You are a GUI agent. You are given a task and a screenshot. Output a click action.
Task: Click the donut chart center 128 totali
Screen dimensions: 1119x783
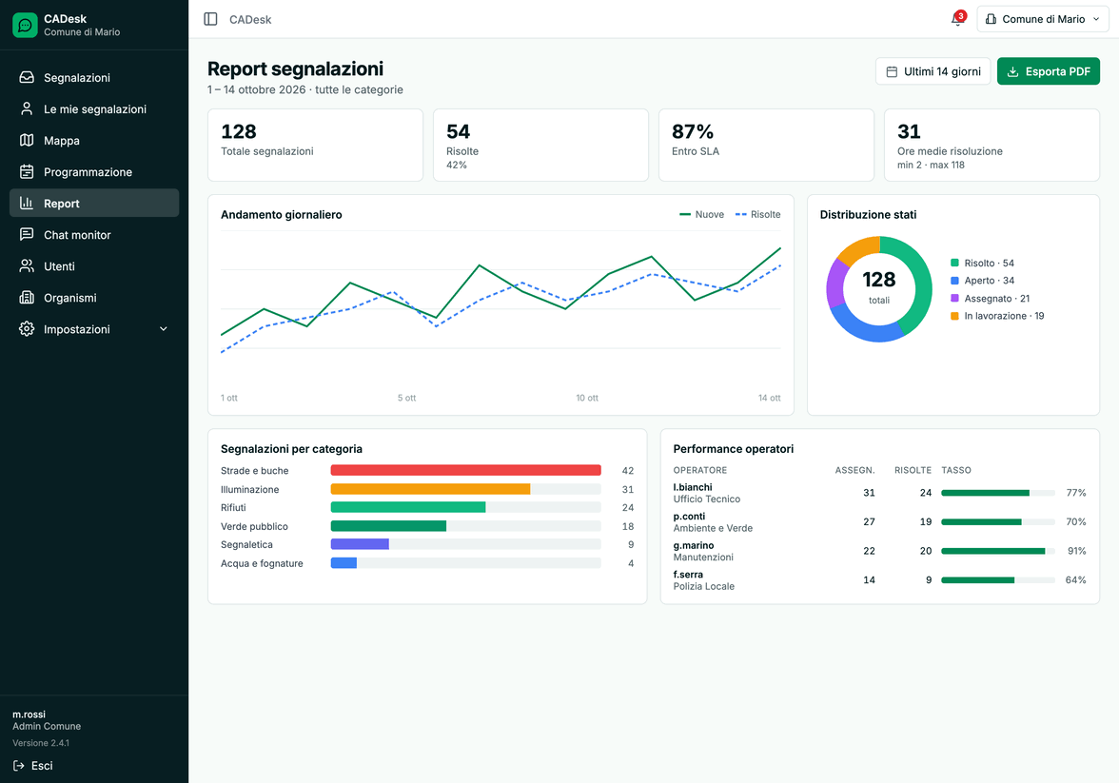pyautogui.click(x=879, y=286)
